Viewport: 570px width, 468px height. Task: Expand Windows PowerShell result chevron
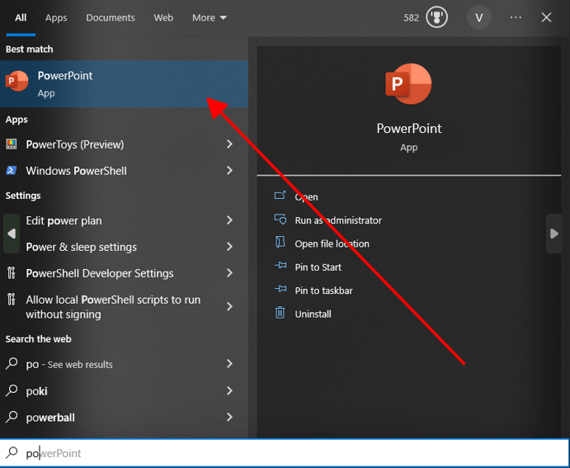pos(229,171)
